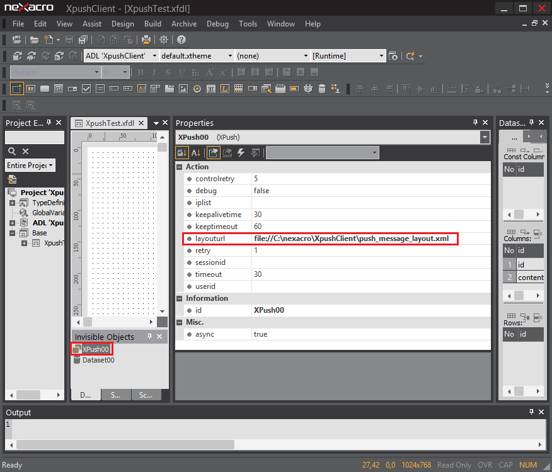The image size is (552, 472).
Task: Collapse the Action property group
Action: coord(180,167)
